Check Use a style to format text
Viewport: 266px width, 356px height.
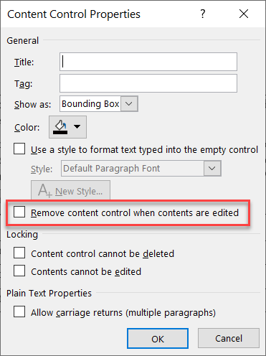(x=19, y=149)
